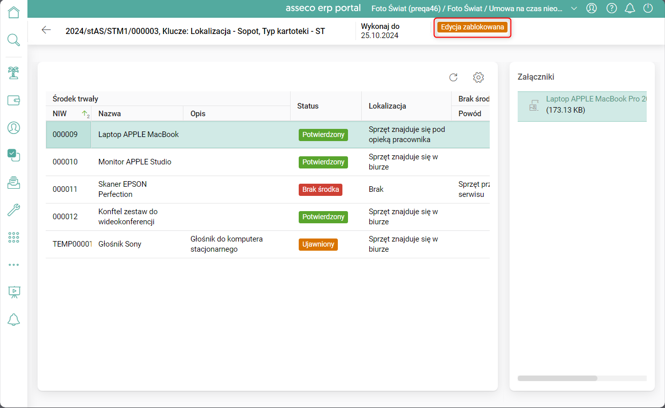Open the table settings gear

pyautogui.click(x=479, y=77)
